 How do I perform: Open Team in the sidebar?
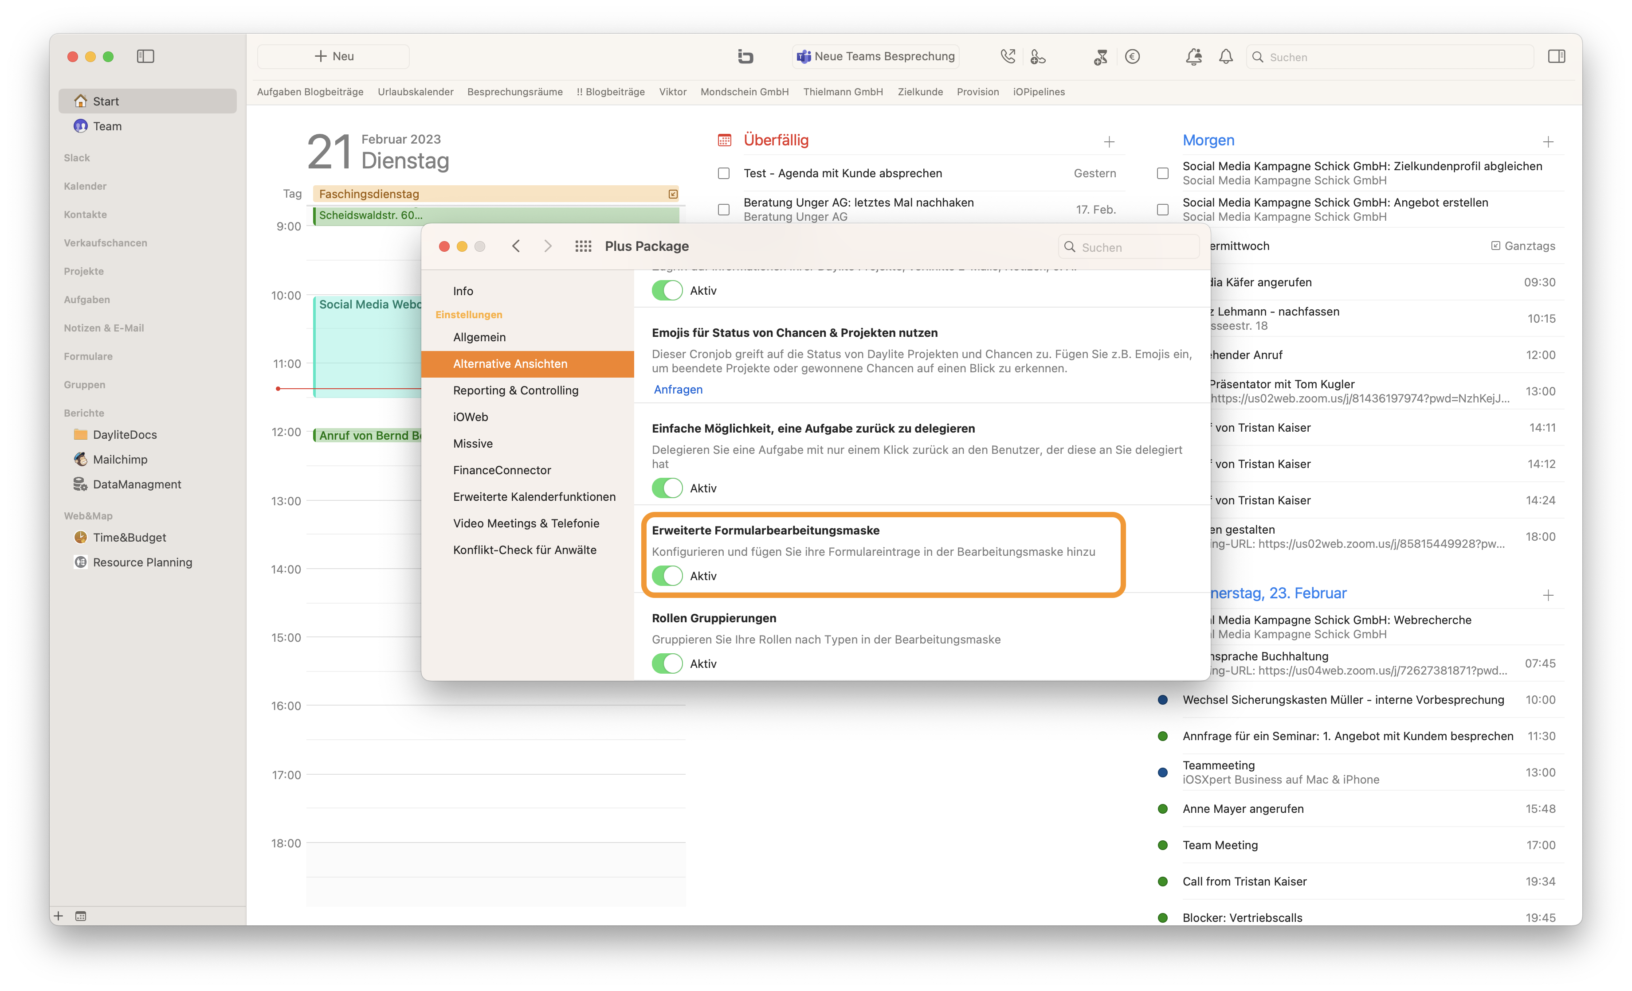[x=147, y=126]
